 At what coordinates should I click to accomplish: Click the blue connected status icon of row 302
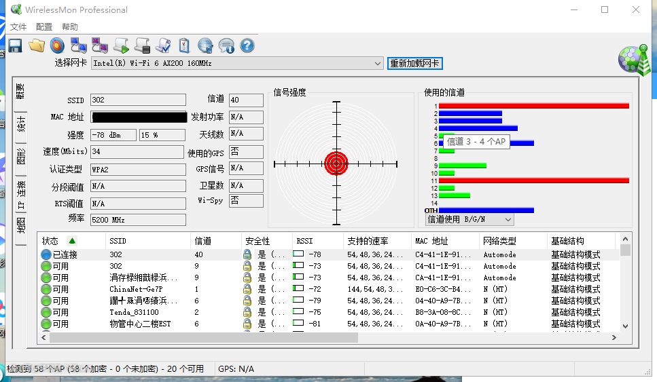[x=46, y=254]
